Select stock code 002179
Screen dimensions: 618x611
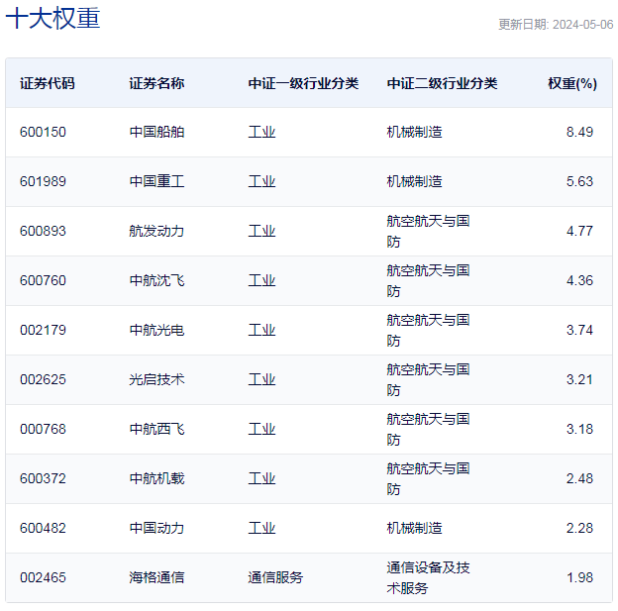43,330
